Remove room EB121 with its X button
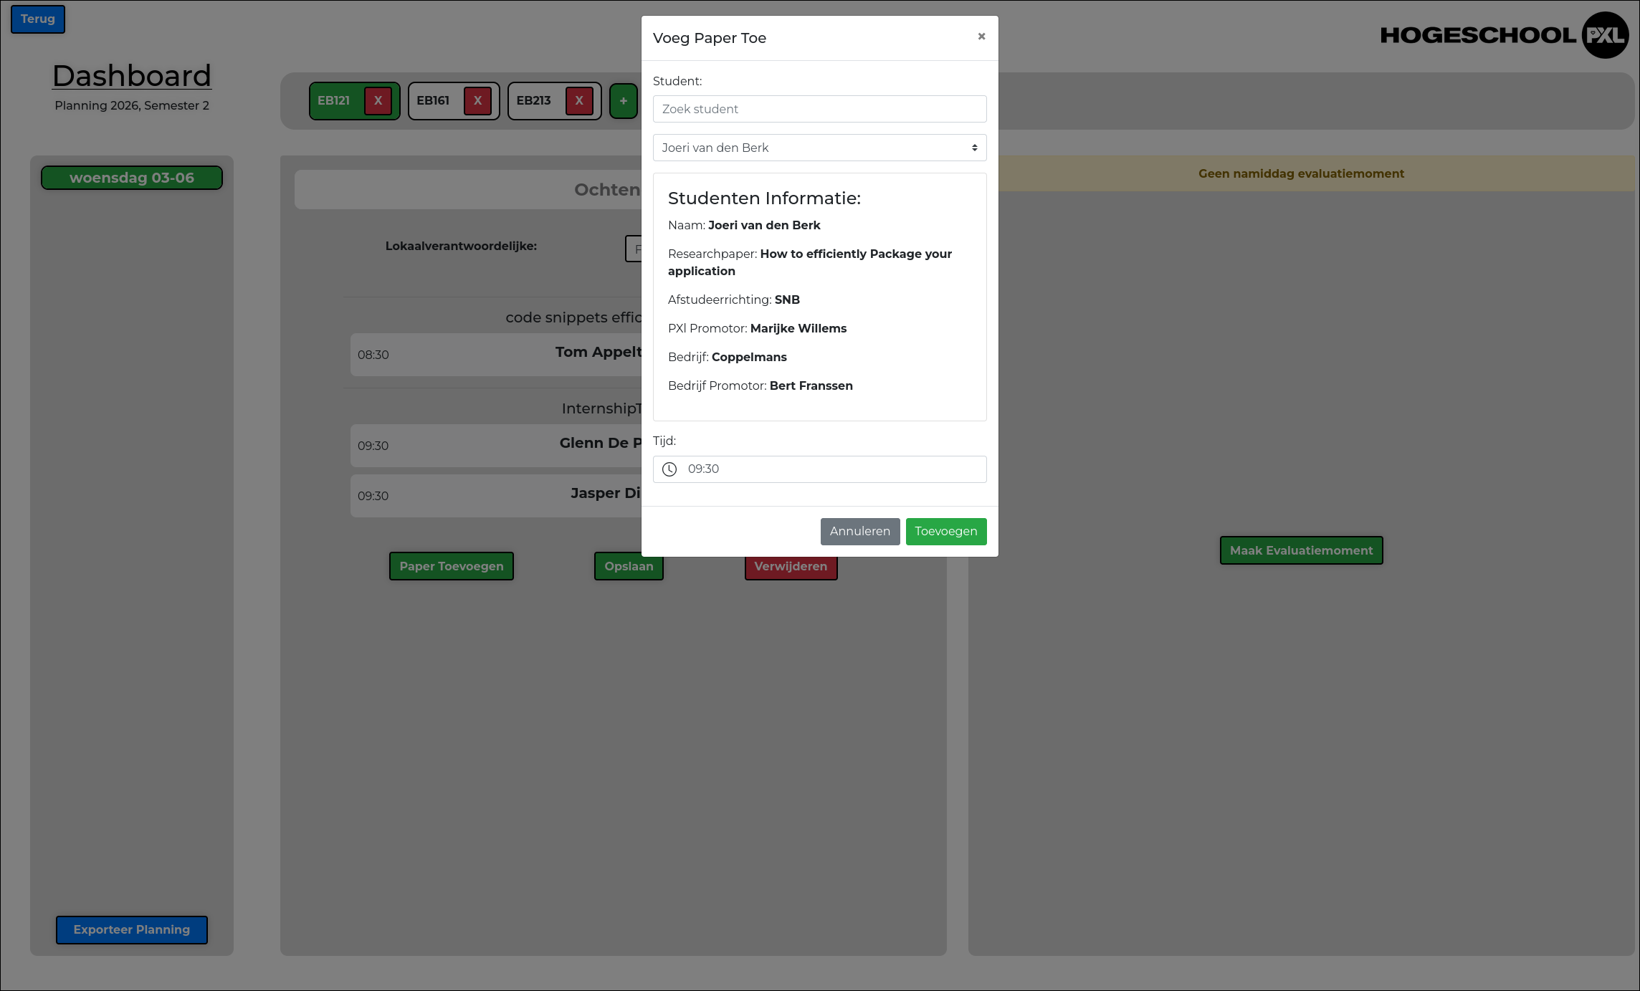 coord(378,101)
